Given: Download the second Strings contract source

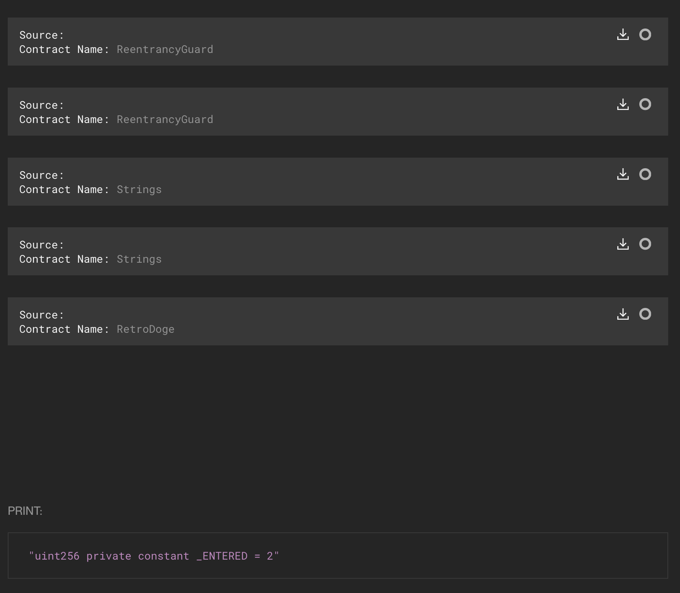Looking at the screenshot, I should [623, 244].
